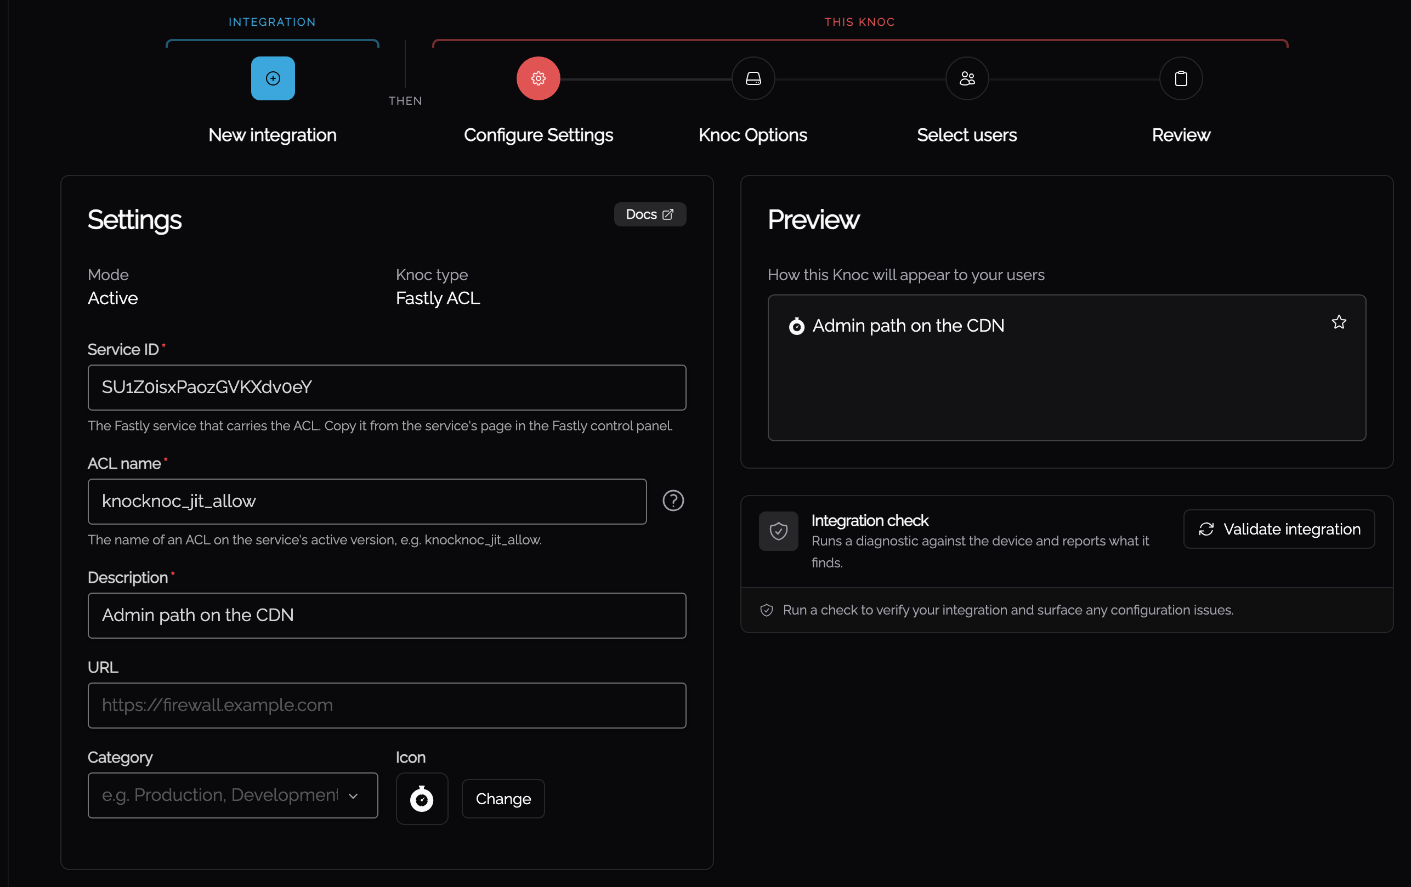Click the Settings panel heading

point(134,220)
